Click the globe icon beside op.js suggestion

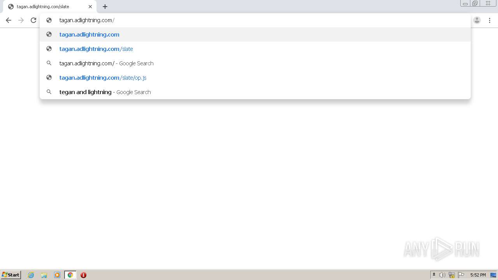pyautogui.click(x=49, y=78)
